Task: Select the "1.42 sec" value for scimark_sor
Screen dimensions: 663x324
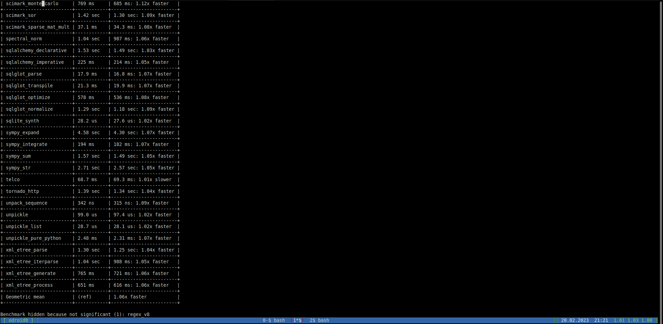Action: (x=89, y=16)
